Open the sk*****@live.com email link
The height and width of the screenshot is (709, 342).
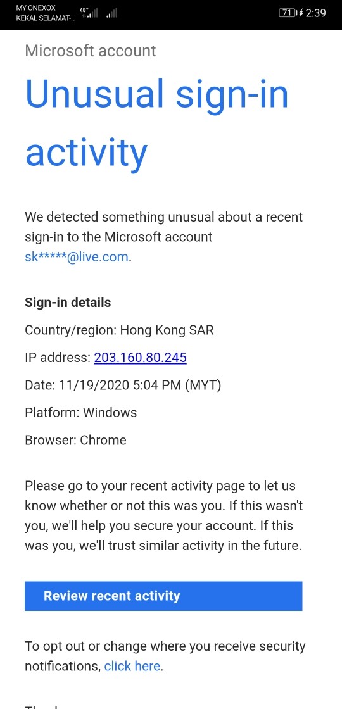click(x=77, y=257)
